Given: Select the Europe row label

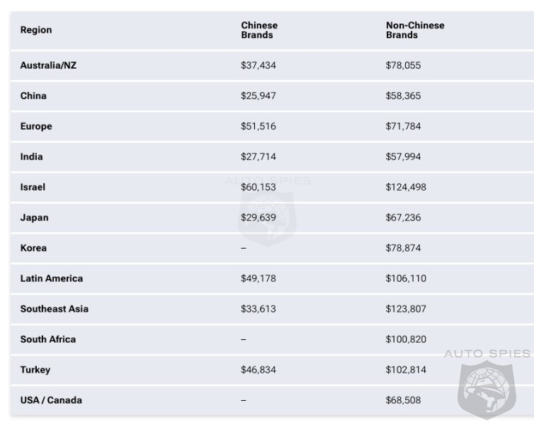Looking at the screenshot, I should click(36, 126).
